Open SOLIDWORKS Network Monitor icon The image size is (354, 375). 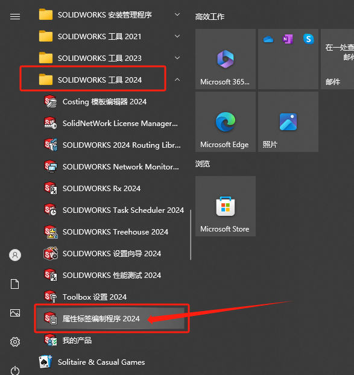click(51, 166)
